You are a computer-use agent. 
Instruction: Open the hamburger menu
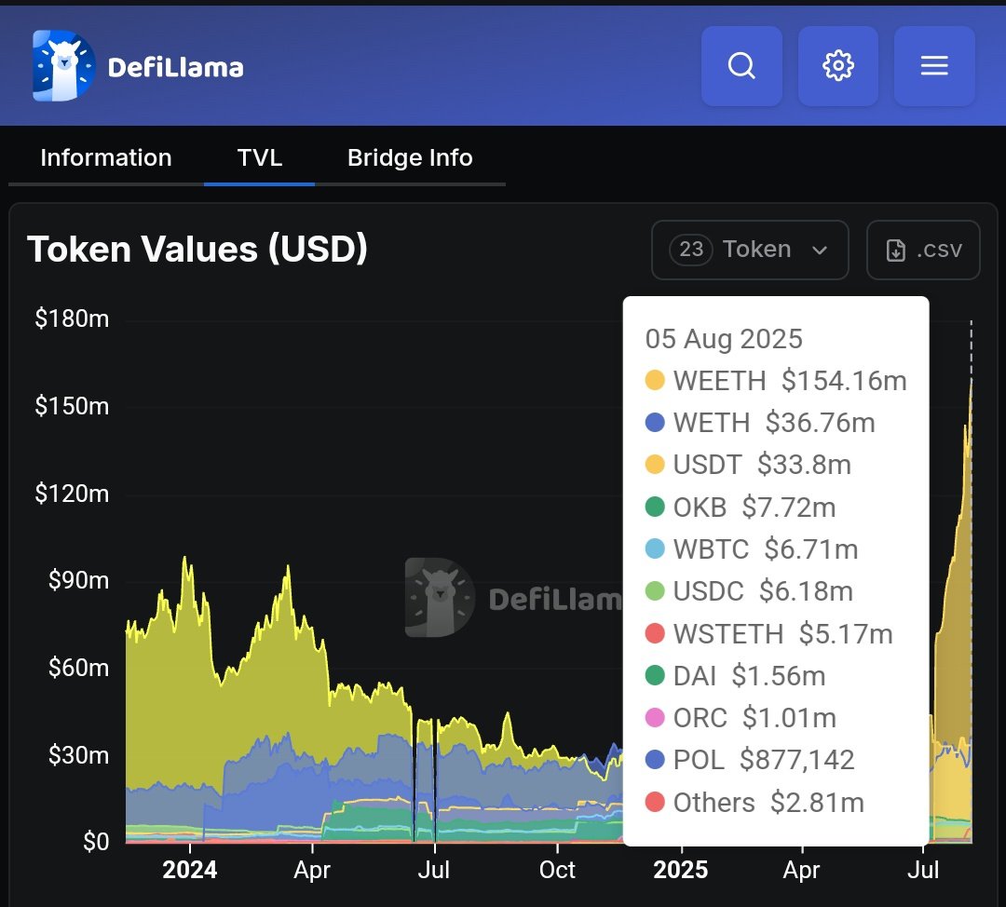point(934,66)
